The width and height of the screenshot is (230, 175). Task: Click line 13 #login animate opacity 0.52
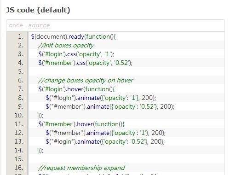[105, 142]
